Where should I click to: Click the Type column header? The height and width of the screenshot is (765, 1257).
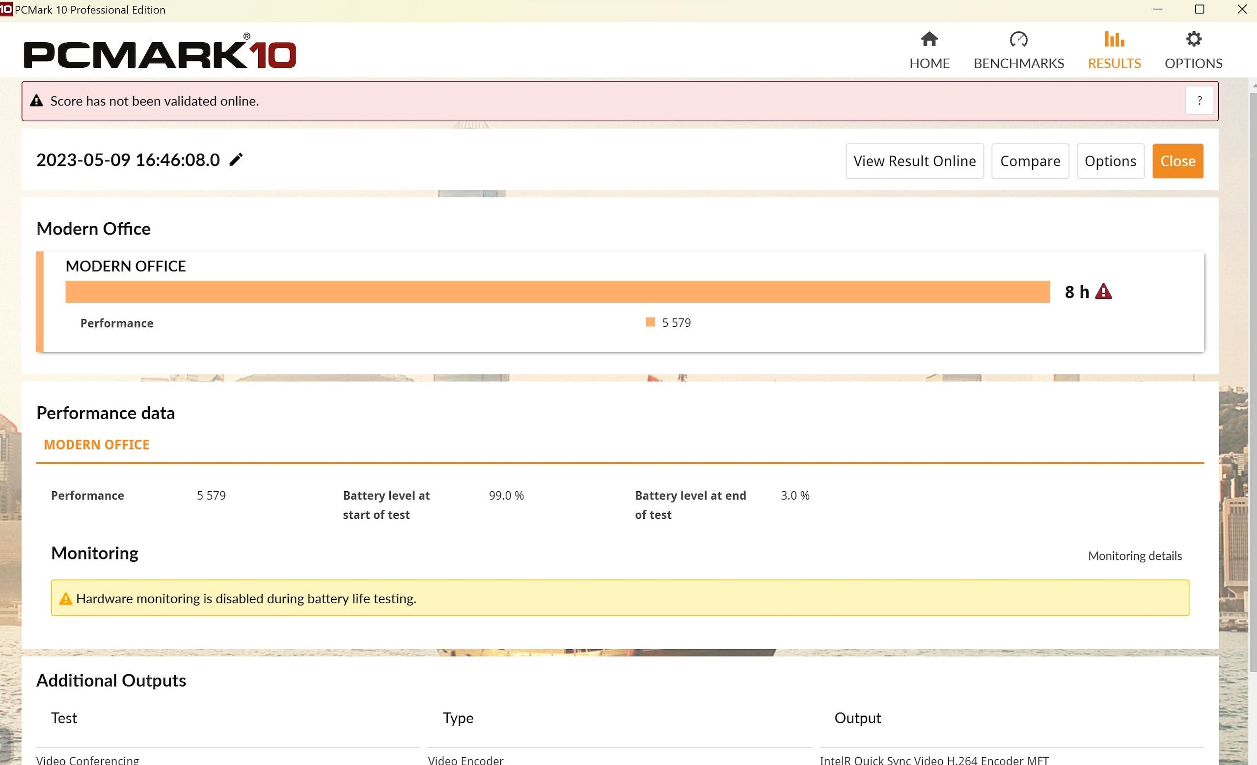[x=458, y=717]
